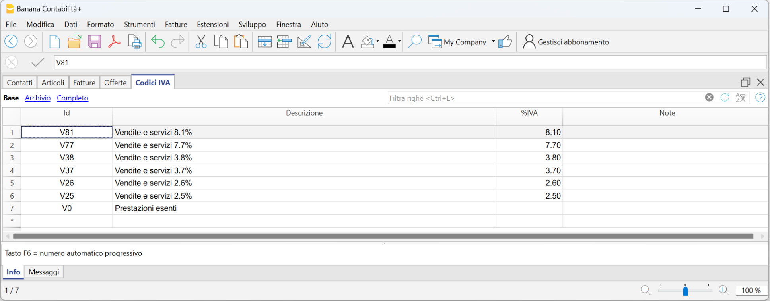Click the Archivio view link

[x=38, y=98]
